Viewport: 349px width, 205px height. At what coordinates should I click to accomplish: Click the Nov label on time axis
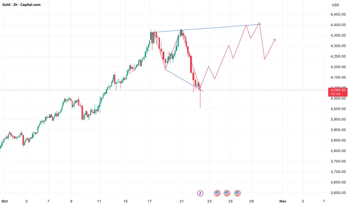[283, 201]
